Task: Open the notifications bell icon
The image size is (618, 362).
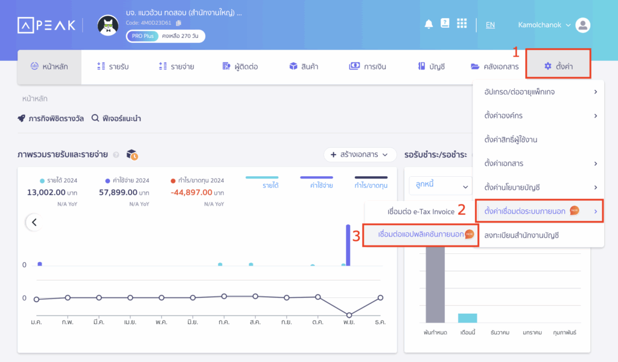Action: [428, 24]
